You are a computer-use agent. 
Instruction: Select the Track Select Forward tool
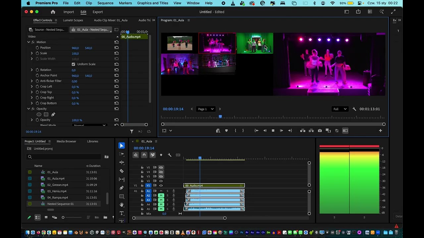tap(122, 154)
